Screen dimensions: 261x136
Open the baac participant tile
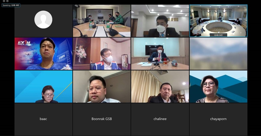pos(43,119)
